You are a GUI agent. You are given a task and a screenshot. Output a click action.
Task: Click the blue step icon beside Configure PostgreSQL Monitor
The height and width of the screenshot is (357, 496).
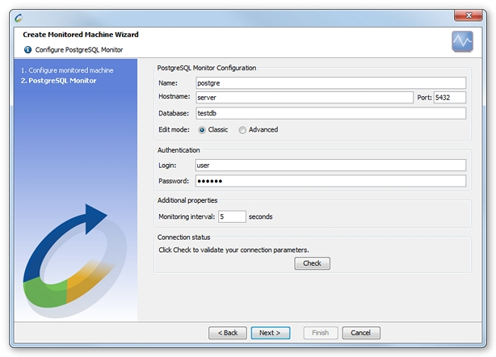(x=28, y=49)
